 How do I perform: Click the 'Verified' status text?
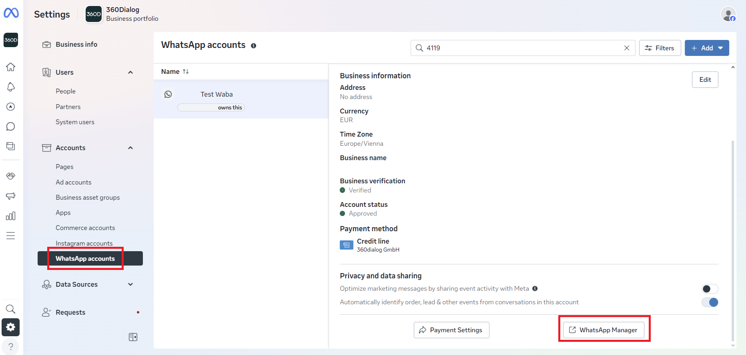(360, 190)
